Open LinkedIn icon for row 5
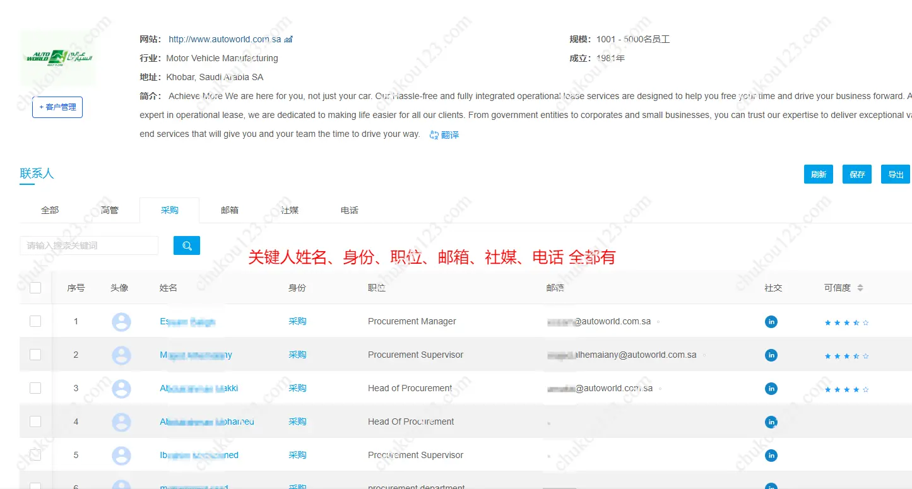Image resolution: width=912 pixels, height=489 pixels. pos(771,456)
